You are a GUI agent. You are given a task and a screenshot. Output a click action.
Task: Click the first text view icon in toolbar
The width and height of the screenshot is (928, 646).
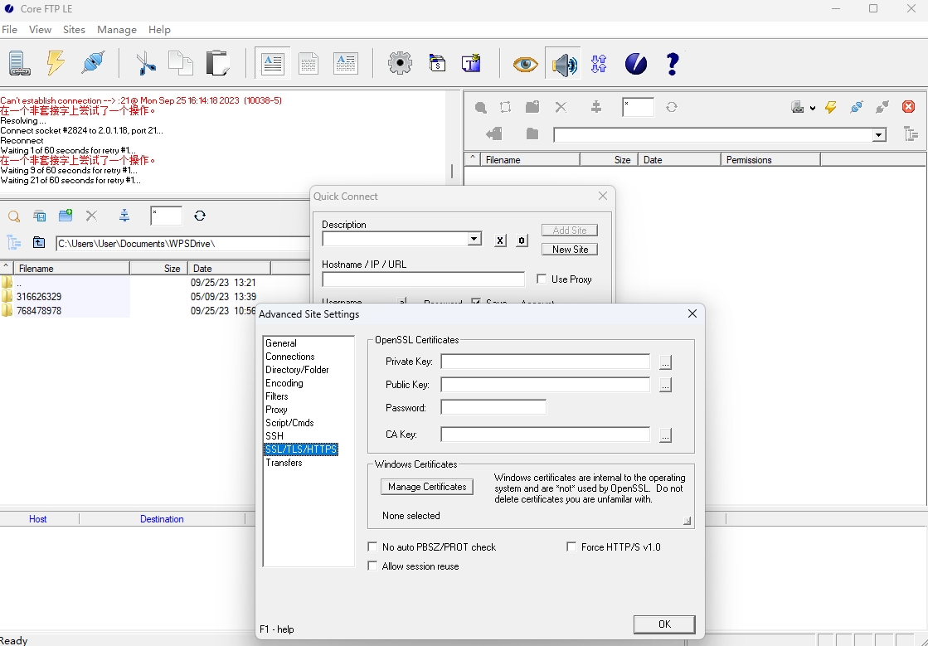[272, 63]
